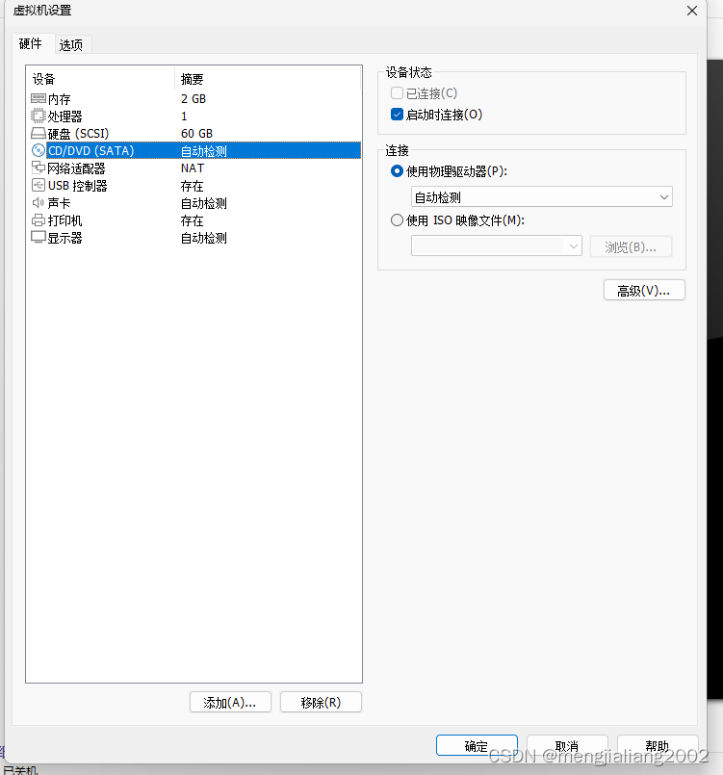
Task: Close the 虚拟机设置 dialog
Action: 692,11
